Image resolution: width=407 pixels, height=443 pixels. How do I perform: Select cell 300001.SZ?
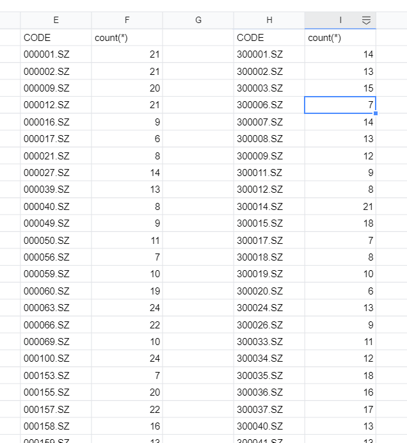point(269,54)
